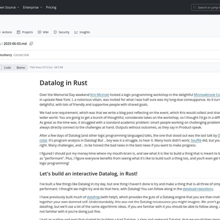
Task: Follow the Kris Micinski link
Action: pyautogui.click(x=99, y=95)
